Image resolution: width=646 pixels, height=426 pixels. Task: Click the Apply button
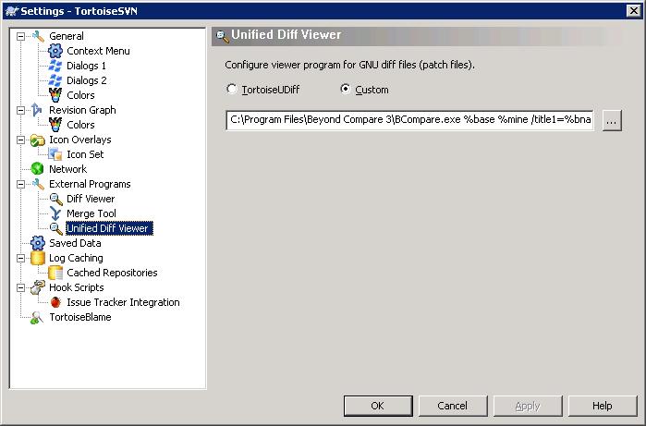[528, 407]
